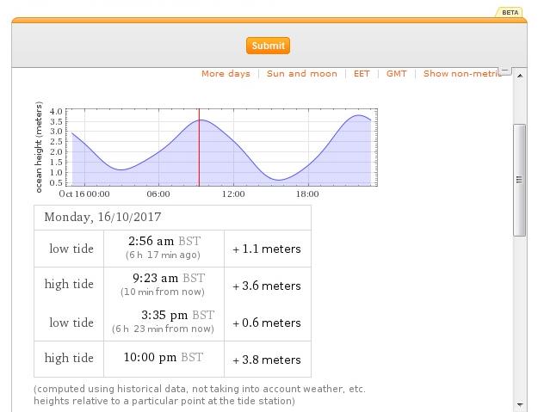
Task: Click Show non-metric units link
Action: 461,74
